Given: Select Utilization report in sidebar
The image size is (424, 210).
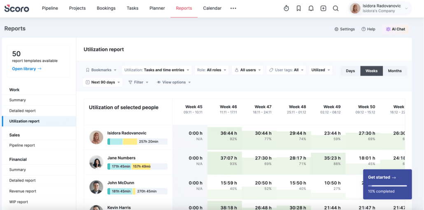Looking at the screenshot, I should tap(39, 121).
